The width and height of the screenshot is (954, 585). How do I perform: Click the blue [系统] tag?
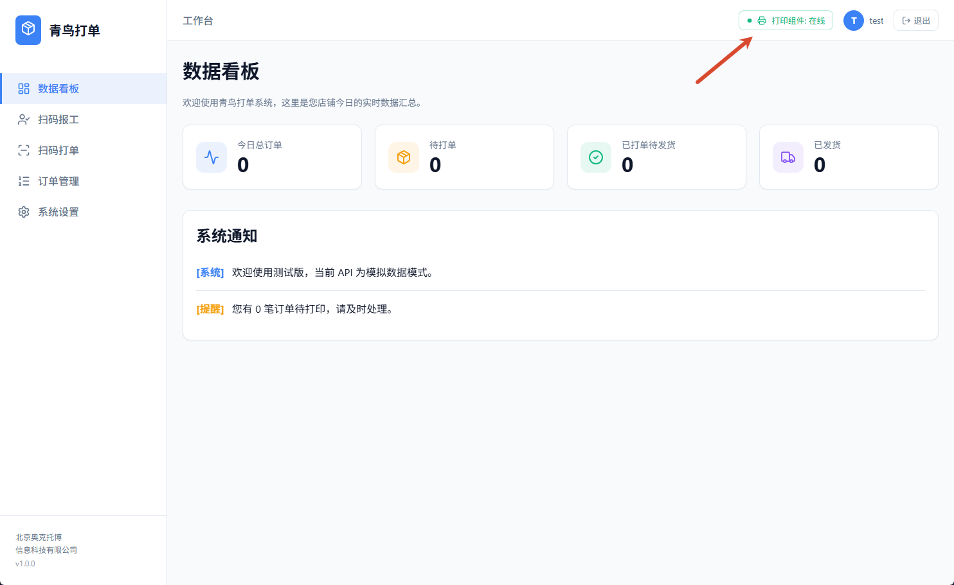click(x=210, y=273)
